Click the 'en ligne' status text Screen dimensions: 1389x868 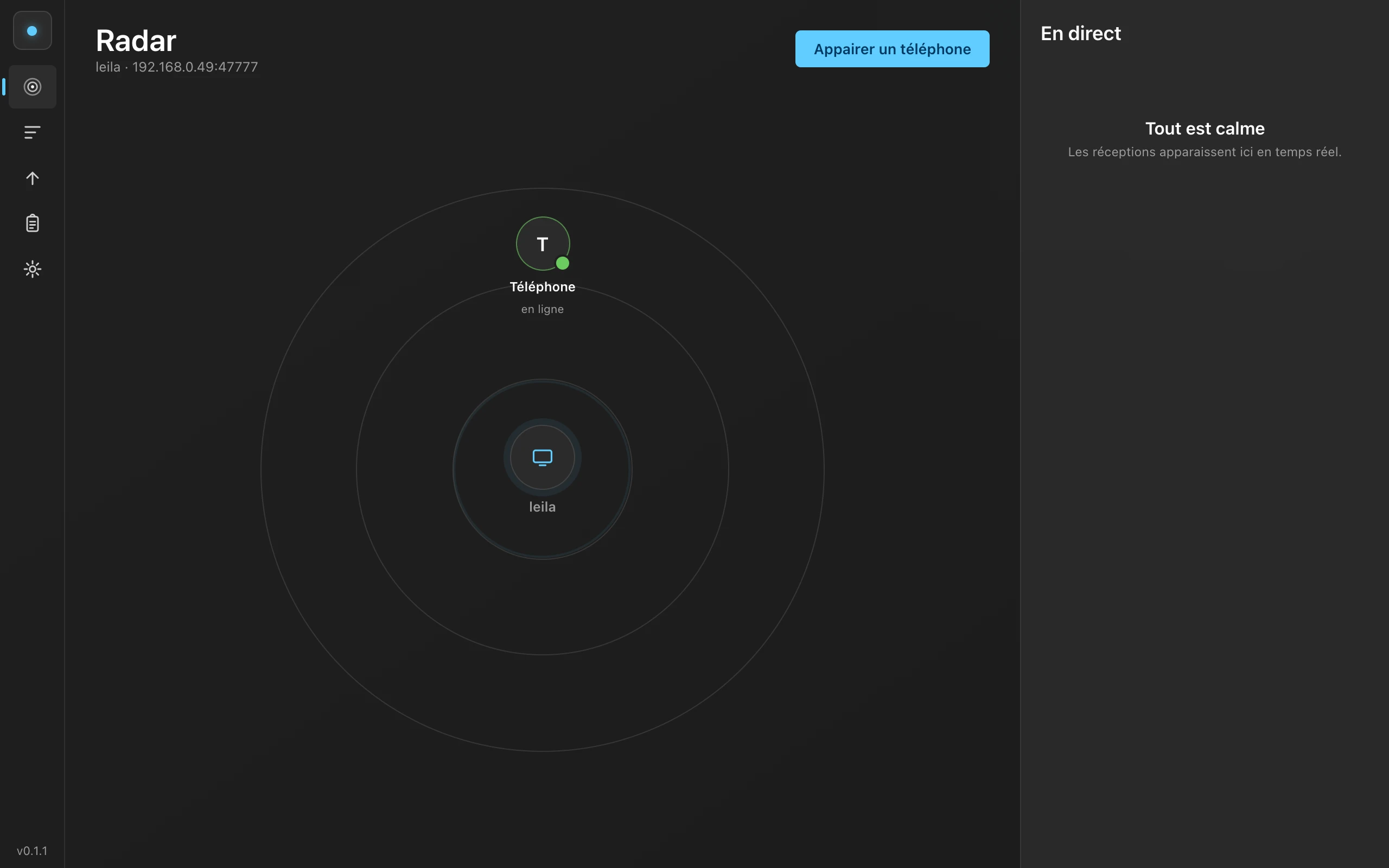(x=543, y=309)
